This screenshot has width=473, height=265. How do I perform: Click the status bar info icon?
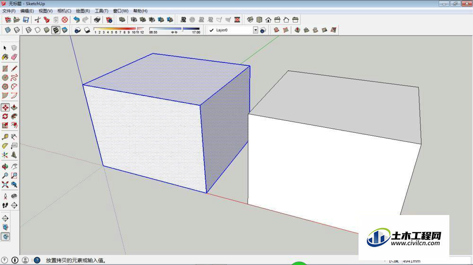pos(15,260)
